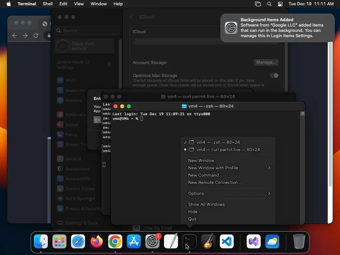The image size is (340, 255).
Task: Open the Trash in the Dock
Action: [299, 241]
